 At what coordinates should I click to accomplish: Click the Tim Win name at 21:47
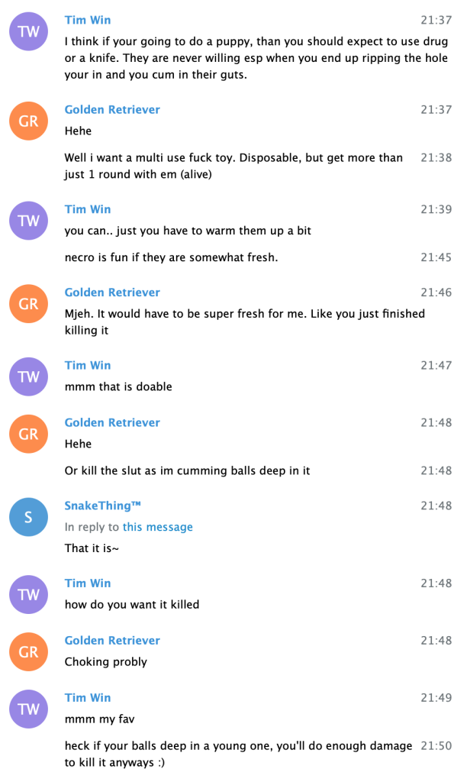[88, 365]
